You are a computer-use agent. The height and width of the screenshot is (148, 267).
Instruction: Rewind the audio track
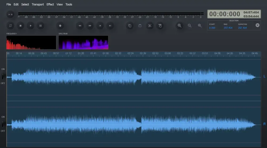pyautogui.click(x=80, y=26)
